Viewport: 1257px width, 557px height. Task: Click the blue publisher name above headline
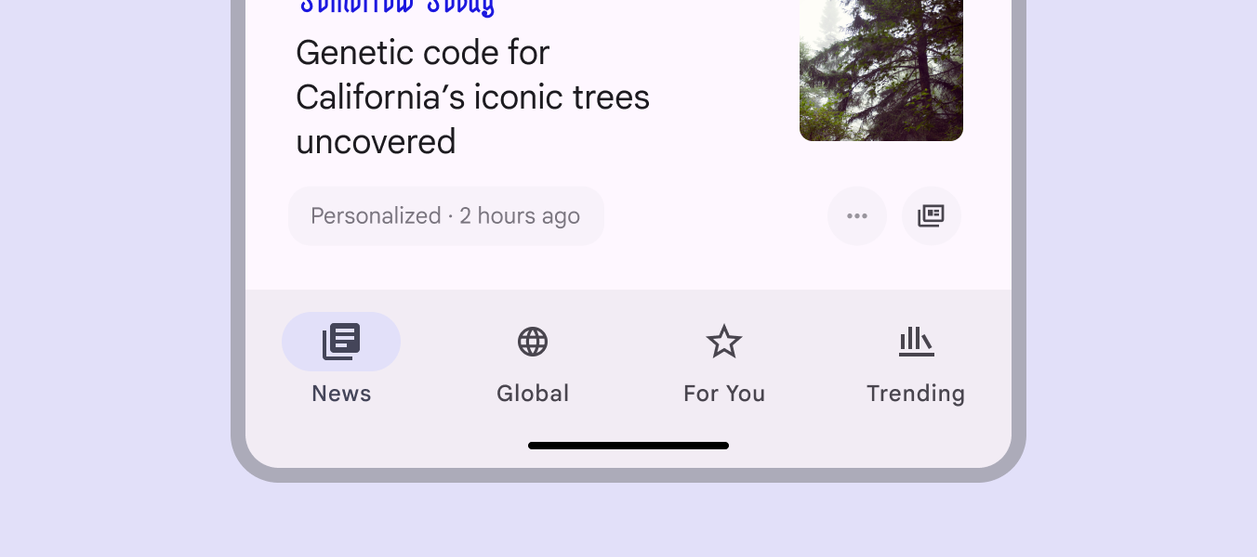coord(397,7)
